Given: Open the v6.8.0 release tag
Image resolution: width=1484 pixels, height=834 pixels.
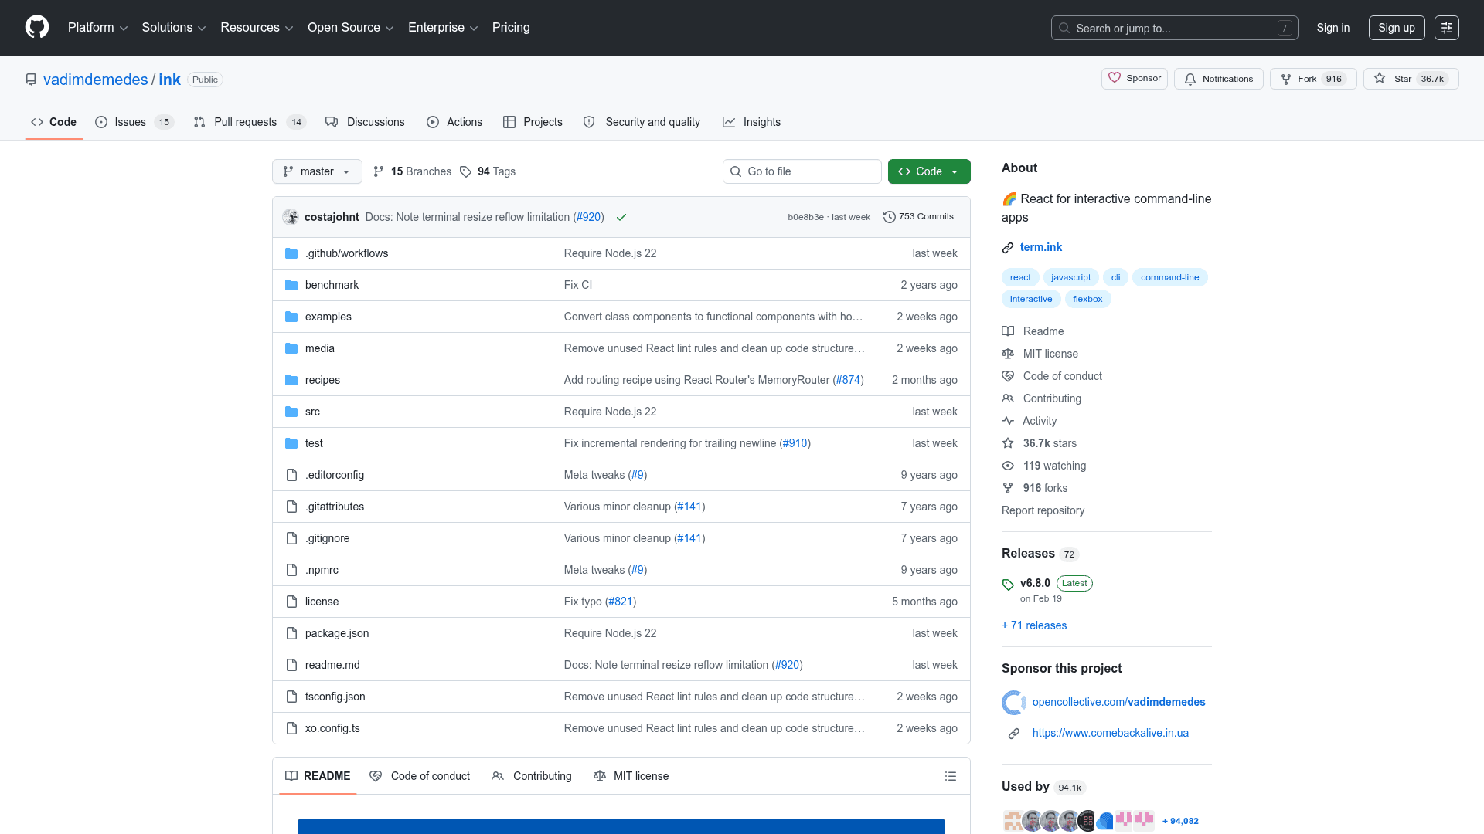Looking at the screenshot, I should click(x=1034, y=583).
